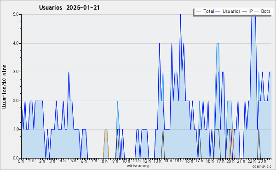The width and height of the screenshot is (276, 170).
Task: Click the dark blue Usuarios legend line
Action: [x=218, y=11]
